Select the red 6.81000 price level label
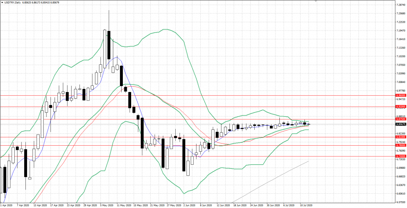Viewport: 407px width, 208px height. [401, 137]
